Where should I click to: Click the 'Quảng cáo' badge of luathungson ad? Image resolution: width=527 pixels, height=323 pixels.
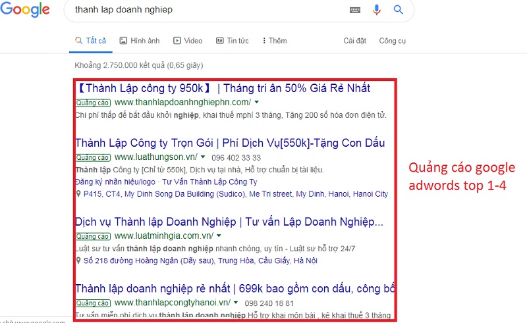pyautogui.click(x=93, y=157)
